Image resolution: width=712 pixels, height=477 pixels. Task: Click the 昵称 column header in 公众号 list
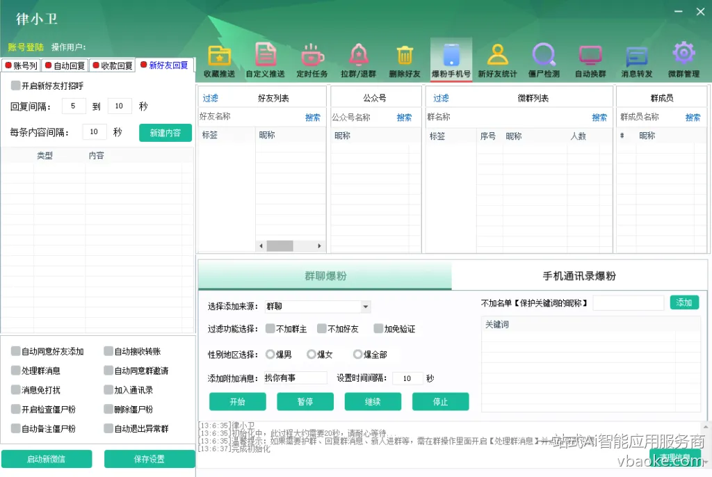(342, 136)
